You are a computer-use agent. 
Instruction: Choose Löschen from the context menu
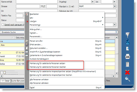pyautogui.click(x=67, y=21)
